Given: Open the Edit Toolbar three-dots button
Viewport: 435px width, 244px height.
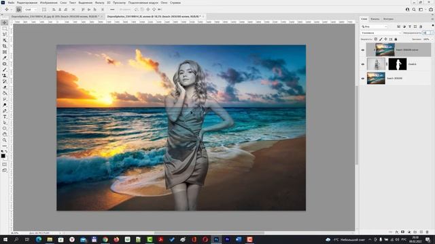Looking at the screenshot, I should pos(5,146).
